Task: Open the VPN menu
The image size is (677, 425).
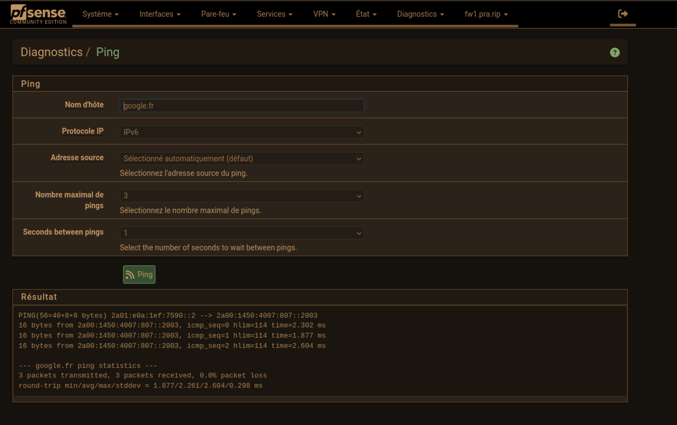Action: point(324,14)
